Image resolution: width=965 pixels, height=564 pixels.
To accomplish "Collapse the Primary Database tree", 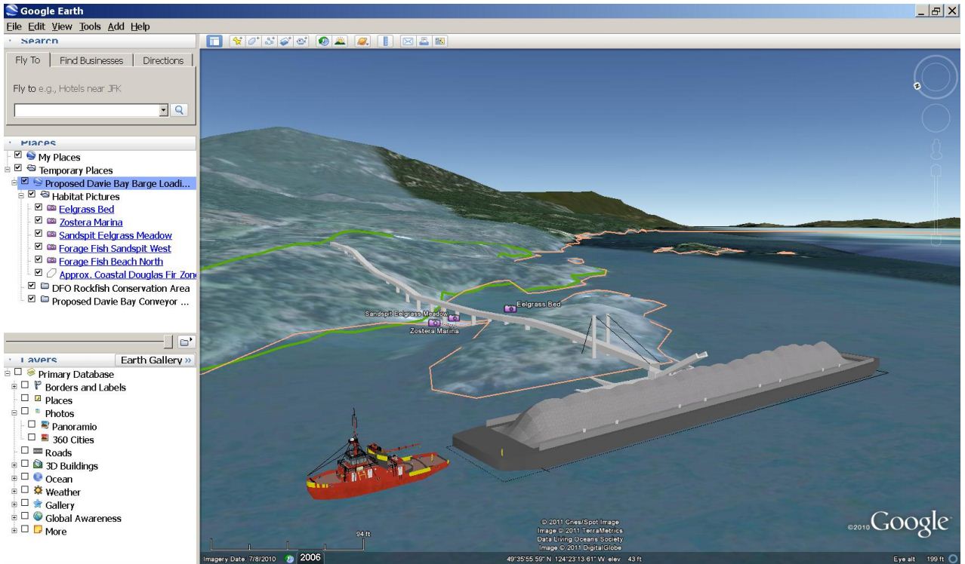I will click(8, 374).
